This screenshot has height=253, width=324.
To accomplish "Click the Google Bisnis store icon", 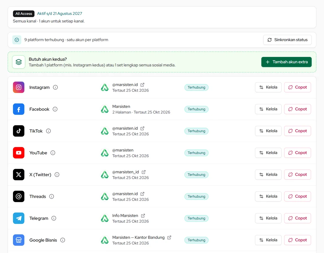I will click(x=19, y=240).
